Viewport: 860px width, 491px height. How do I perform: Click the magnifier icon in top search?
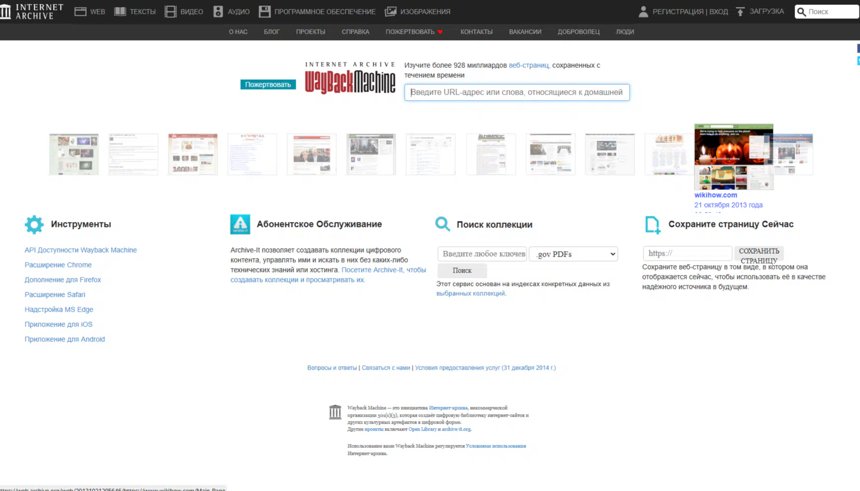(x=802, y=11)
